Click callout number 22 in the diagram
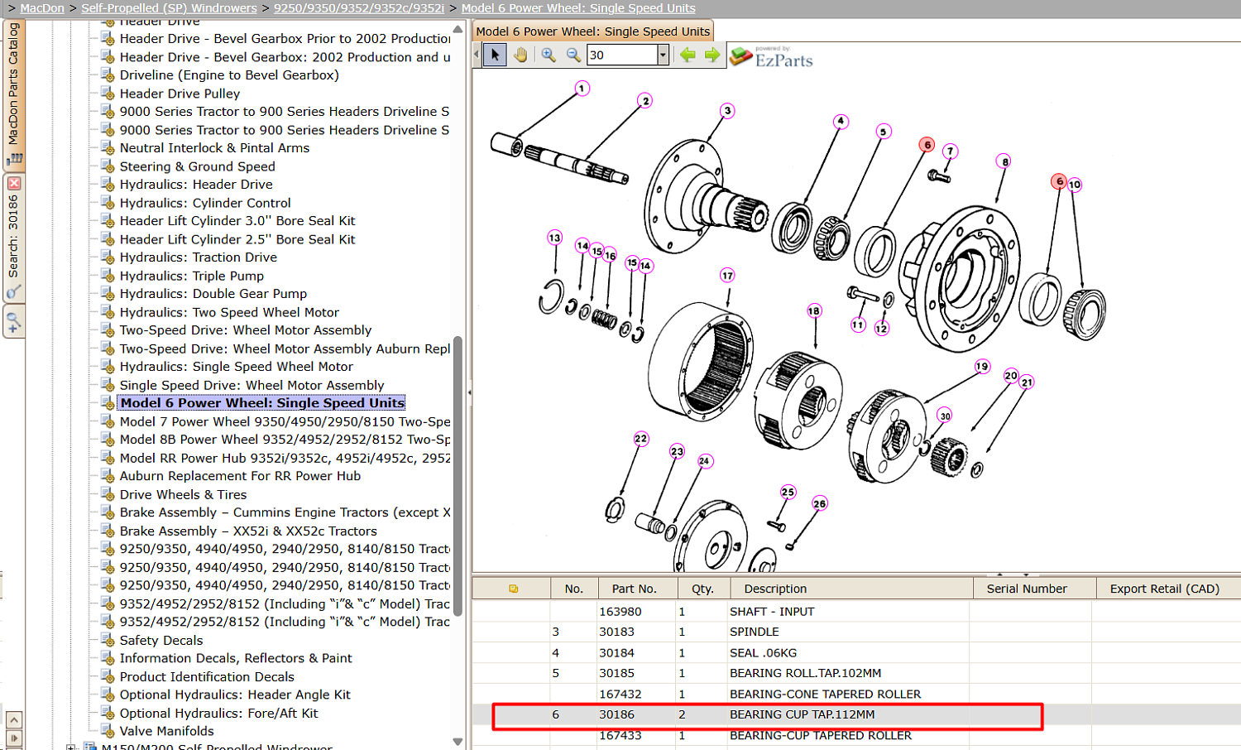The height and width of the screenshot is (750, 1241). 641,439
